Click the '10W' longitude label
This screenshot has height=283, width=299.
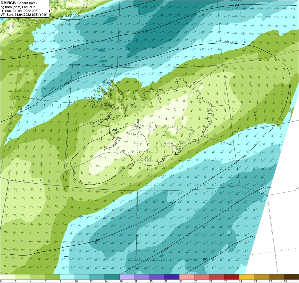tap(255, 114)
